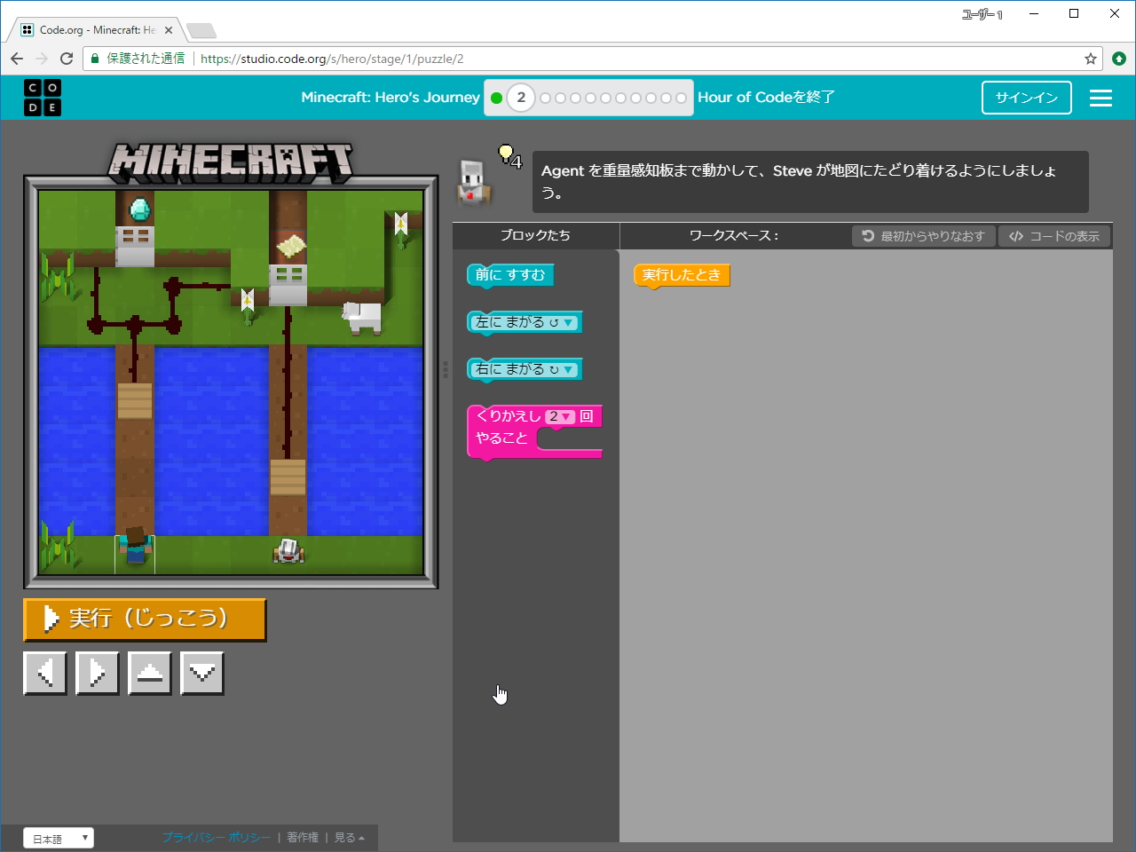
Task: Click the left arrow camera pan icon
Action: click(x=44, y=673)
